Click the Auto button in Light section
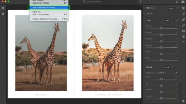The image size is (186, 104). coord(167,21)
